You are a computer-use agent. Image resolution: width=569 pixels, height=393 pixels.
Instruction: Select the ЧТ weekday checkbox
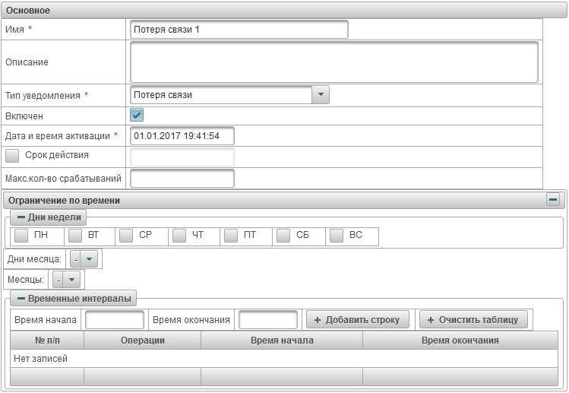pyautogui.click(x=179, y=236)
